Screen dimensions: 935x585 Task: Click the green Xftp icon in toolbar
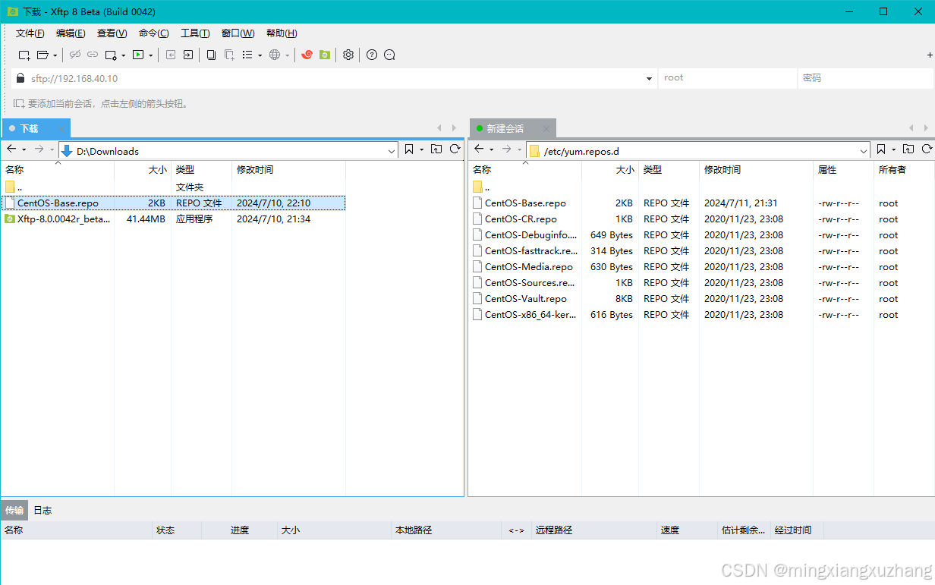point(325,55)
